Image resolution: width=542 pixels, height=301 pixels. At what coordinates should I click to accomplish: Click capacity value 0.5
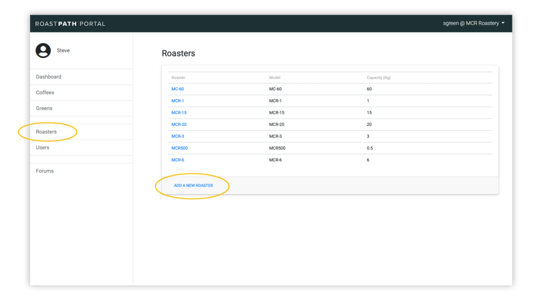370,148
